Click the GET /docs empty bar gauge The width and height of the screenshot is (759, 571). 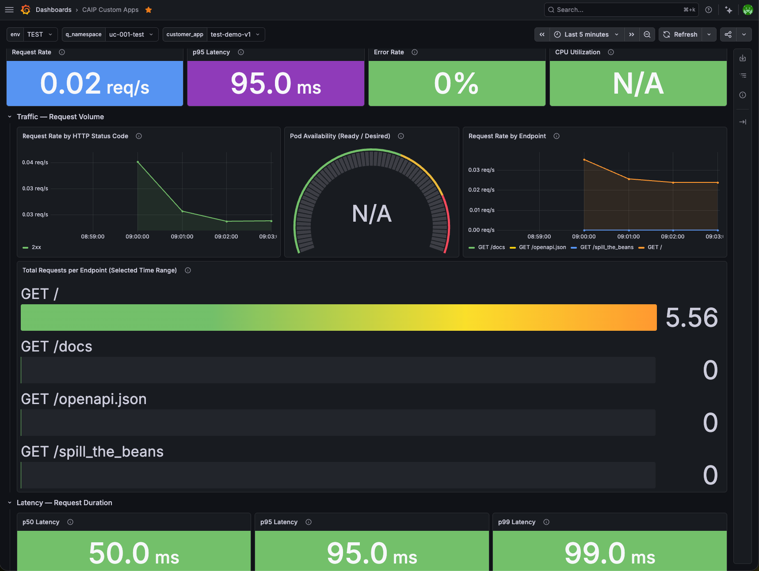(x=338, y=370)
